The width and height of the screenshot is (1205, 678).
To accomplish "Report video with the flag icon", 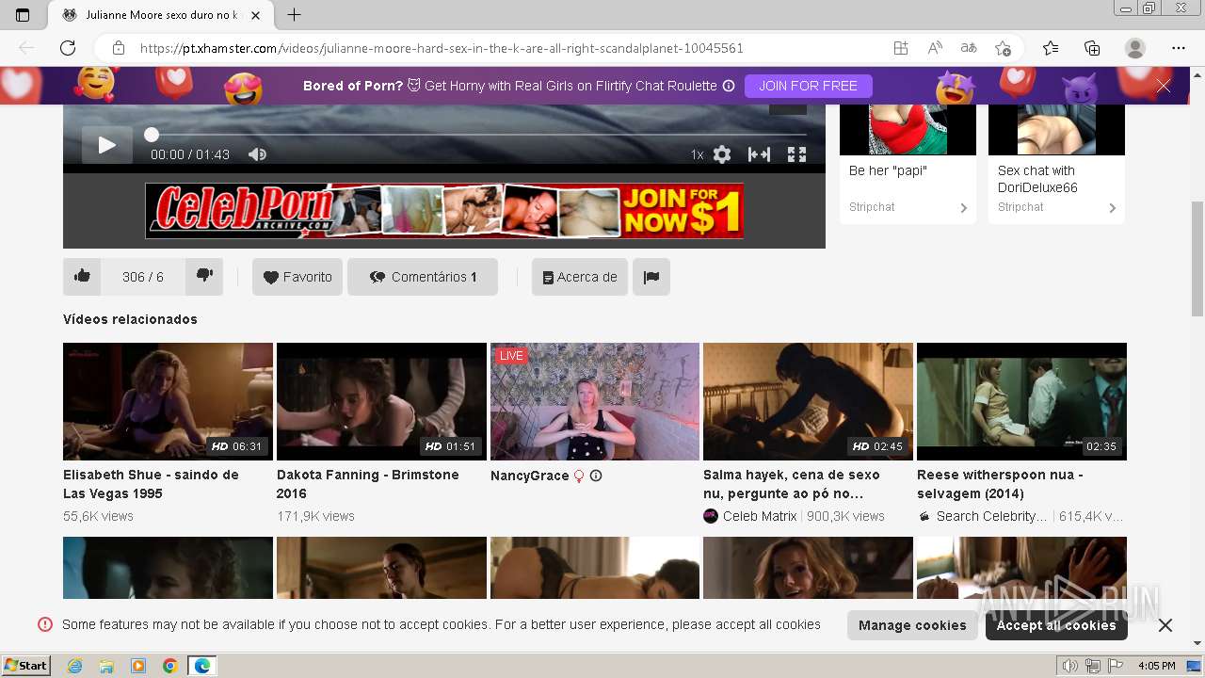I will tap(651, 277).
